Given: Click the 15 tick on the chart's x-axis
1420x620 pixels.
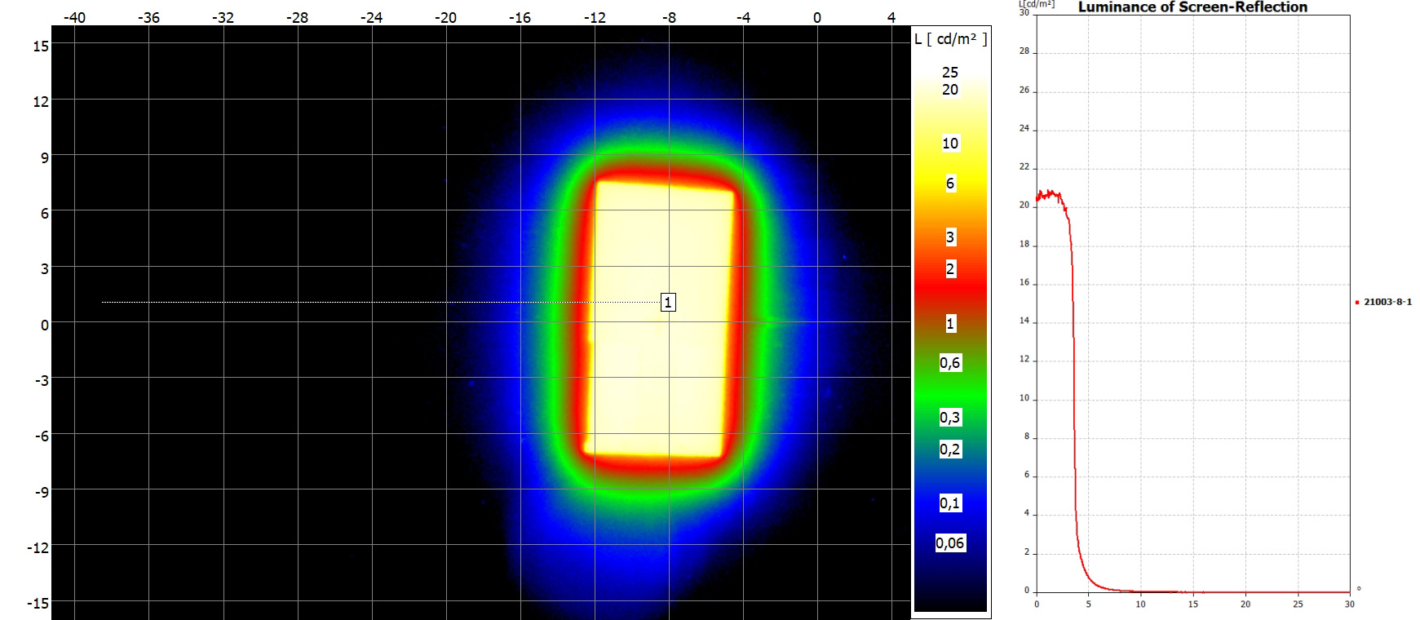Looking at the screenshot, I should tap(1193, 604).
